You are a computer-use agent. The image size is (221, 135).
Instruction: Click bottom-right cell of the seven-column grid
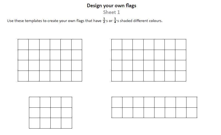pyautogui.click(x=181, y=76)
